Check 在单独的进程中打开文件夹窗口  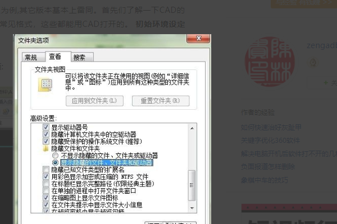46,190
